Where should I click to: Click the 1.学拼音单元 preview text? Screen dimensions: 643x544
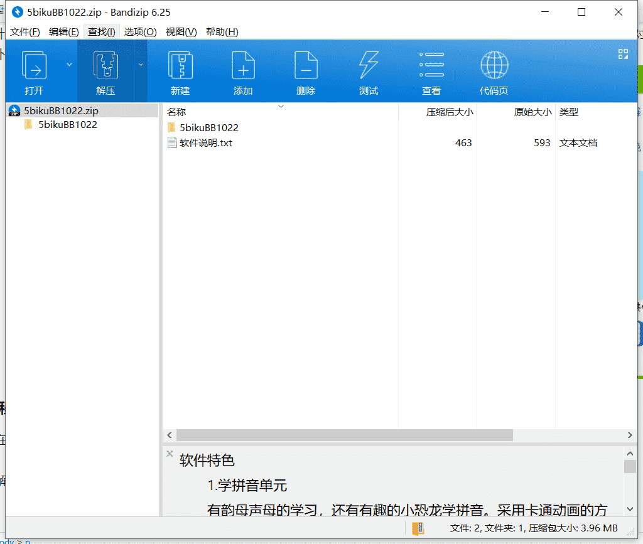tap(247, 486)
